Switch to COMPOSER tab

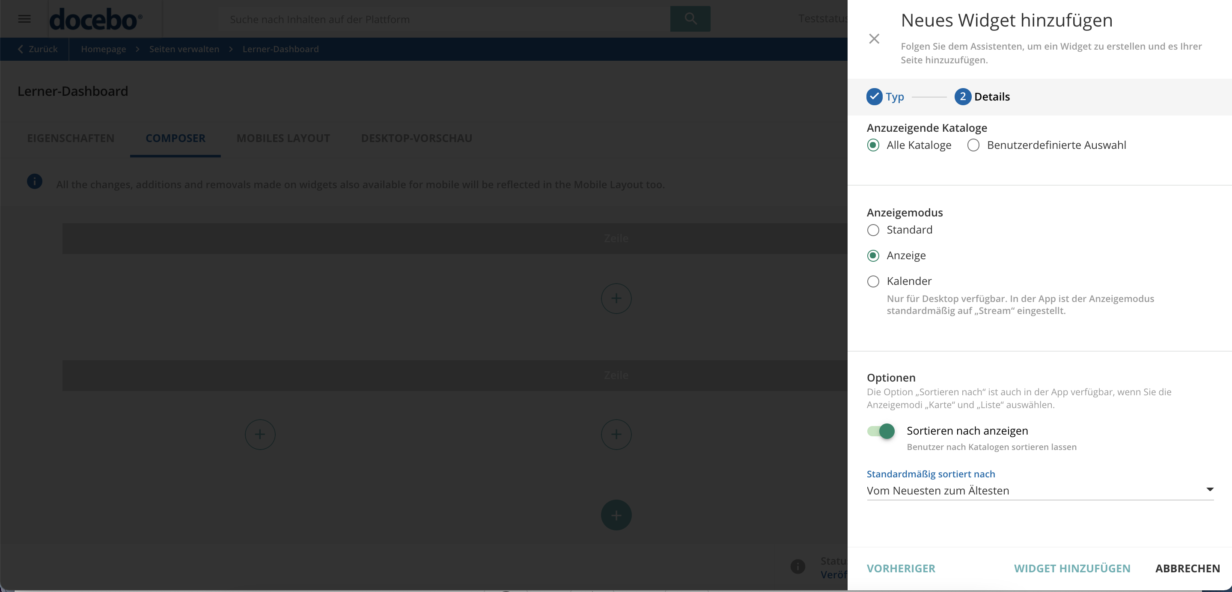point(176,138)
